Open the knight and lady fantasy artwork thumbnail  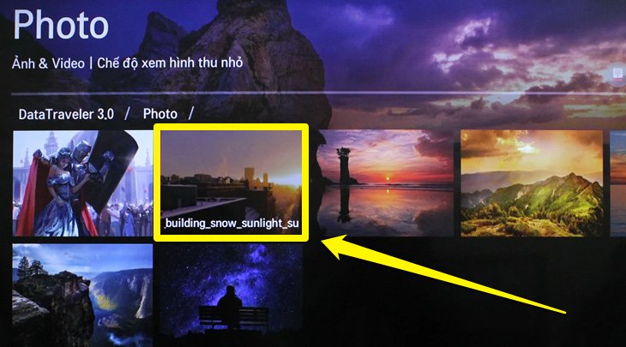click(82, 183)
